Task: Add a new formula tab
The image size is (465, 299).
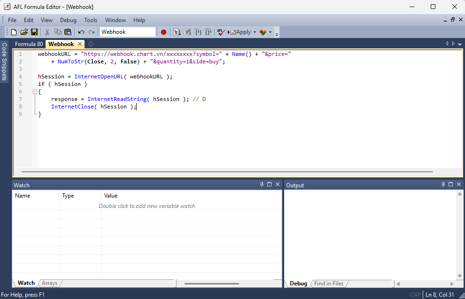Action: pos(91,44)
